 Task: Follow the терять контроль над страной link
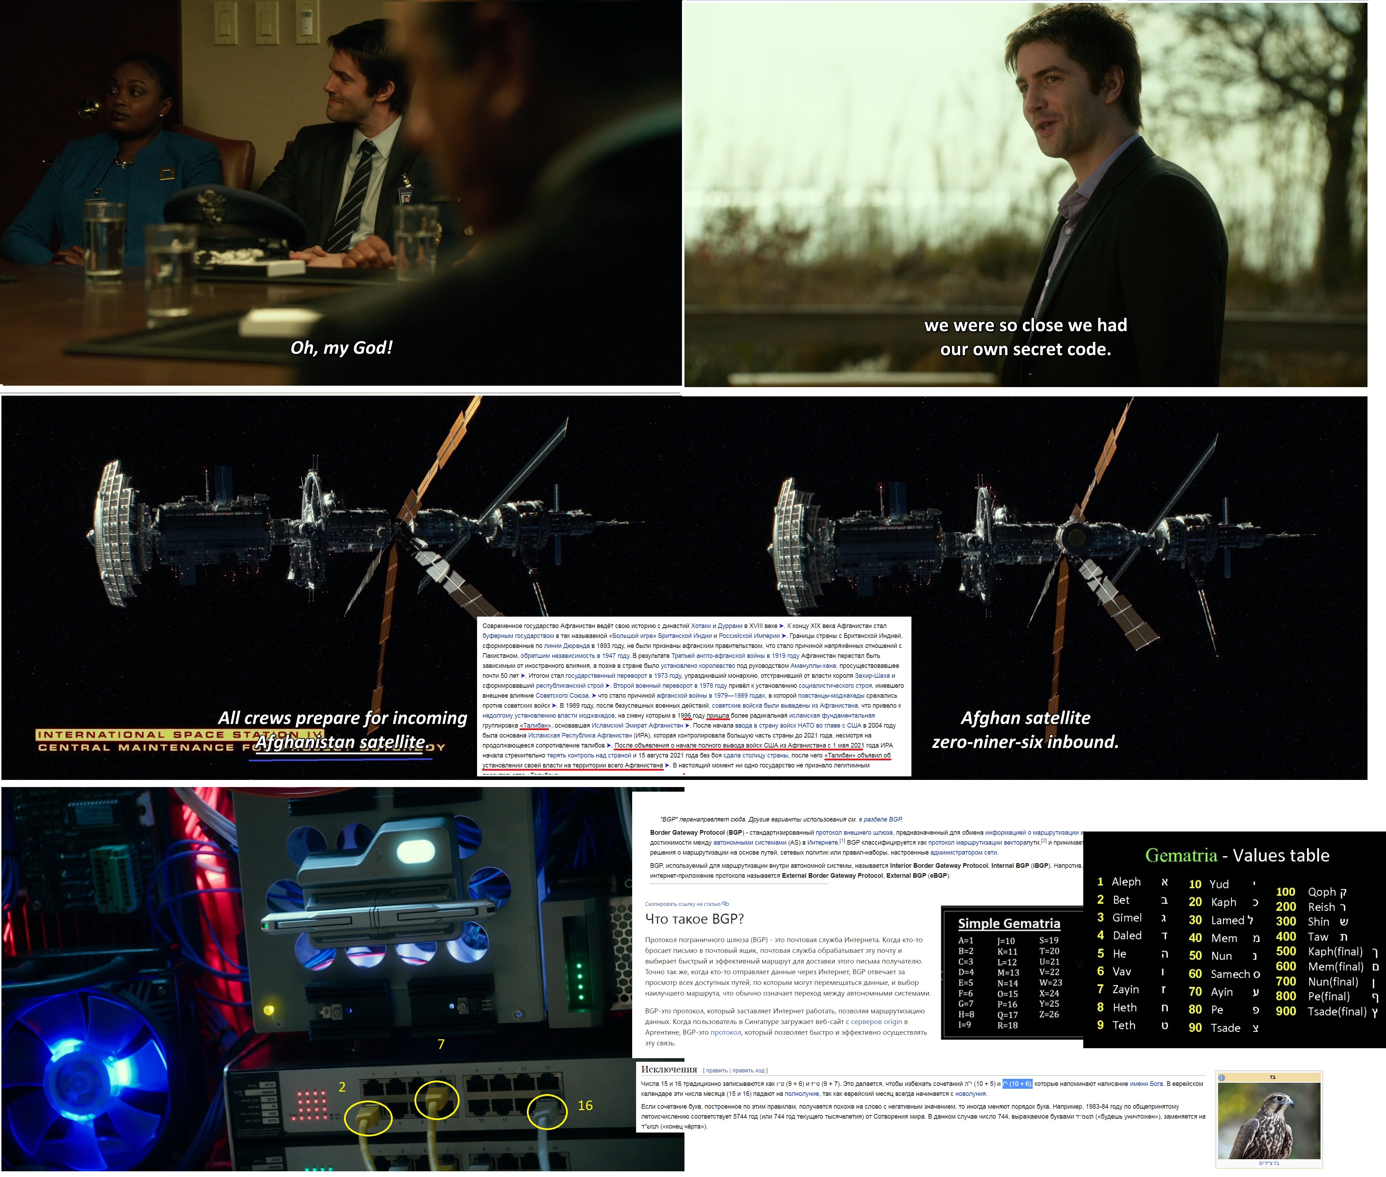coord(588,755)
